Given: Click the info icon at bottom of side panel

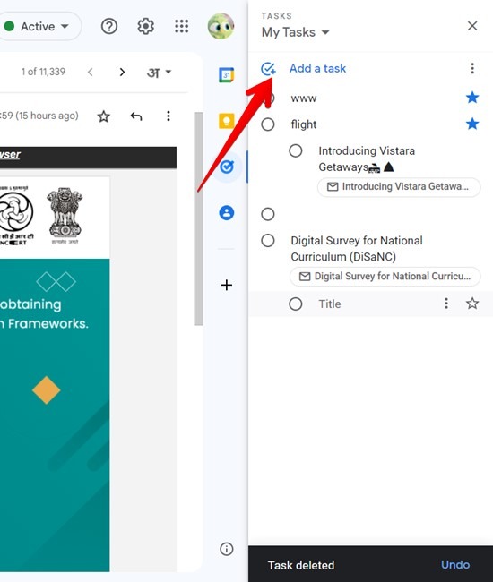Looking at the screenshot, I should (226, 549).
